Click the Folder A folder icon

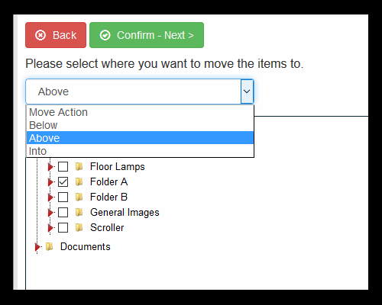pos(79,182)
